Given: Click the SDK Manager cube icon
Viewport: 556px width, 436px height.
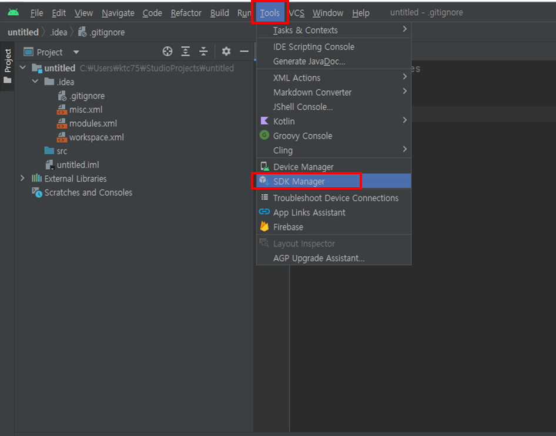Looking at the screenshot, I should [264, 181].
